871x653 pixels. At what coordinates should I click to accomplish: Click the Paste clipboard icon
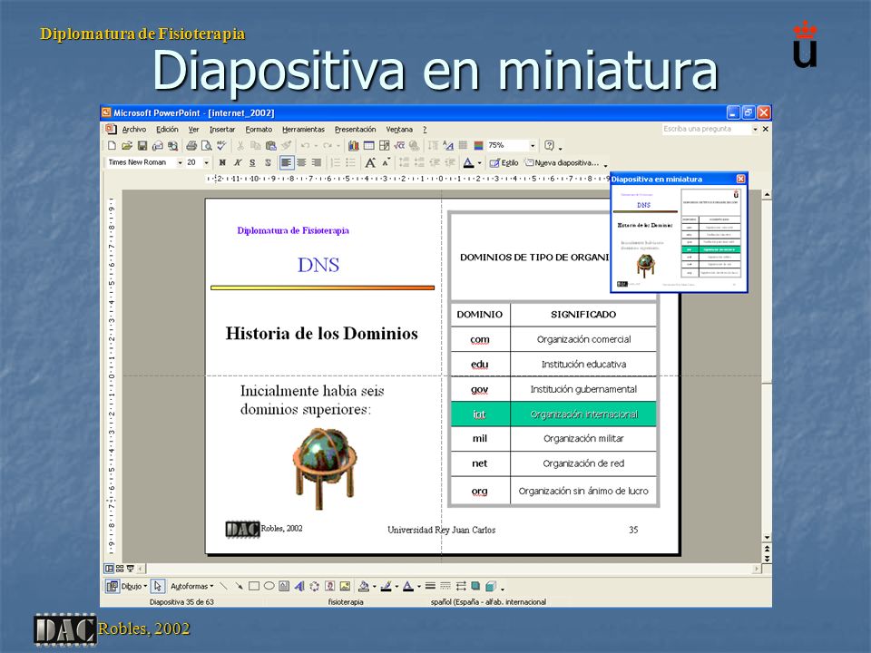click(x=271, y=145)
